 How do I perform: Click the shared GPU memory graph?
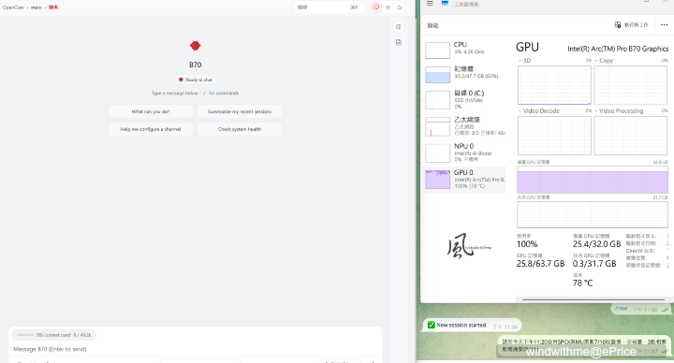point(593,215)
